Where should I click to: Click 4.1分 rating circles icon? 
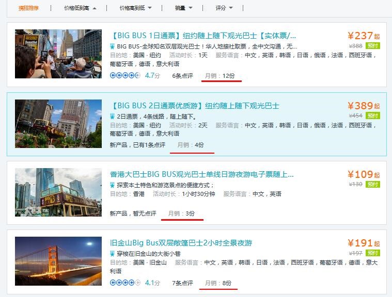(x=126, y=283)
